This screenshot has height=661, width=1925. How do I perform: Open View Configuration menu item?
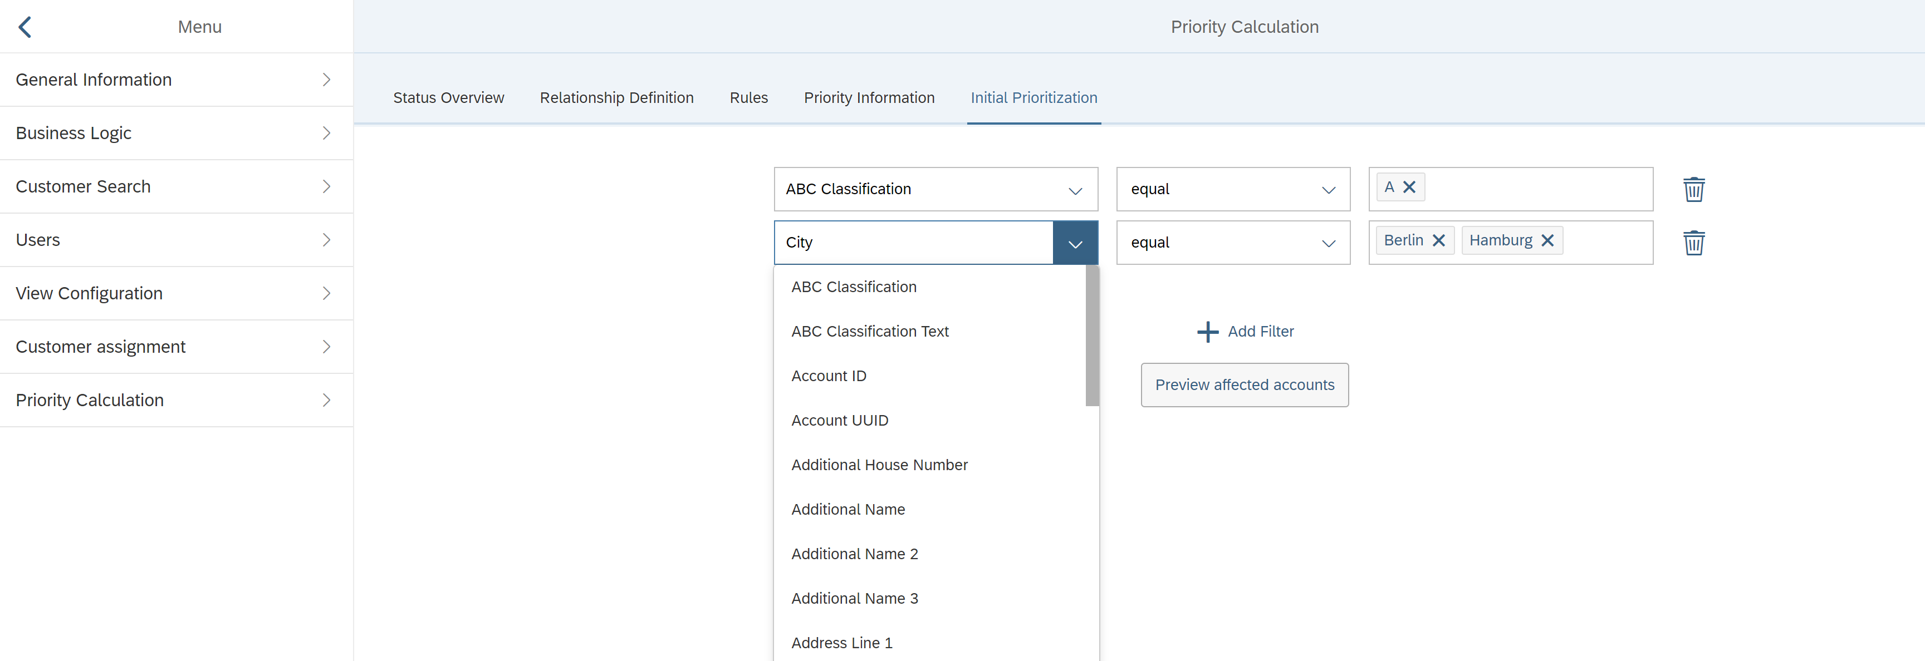pos(177,294)
